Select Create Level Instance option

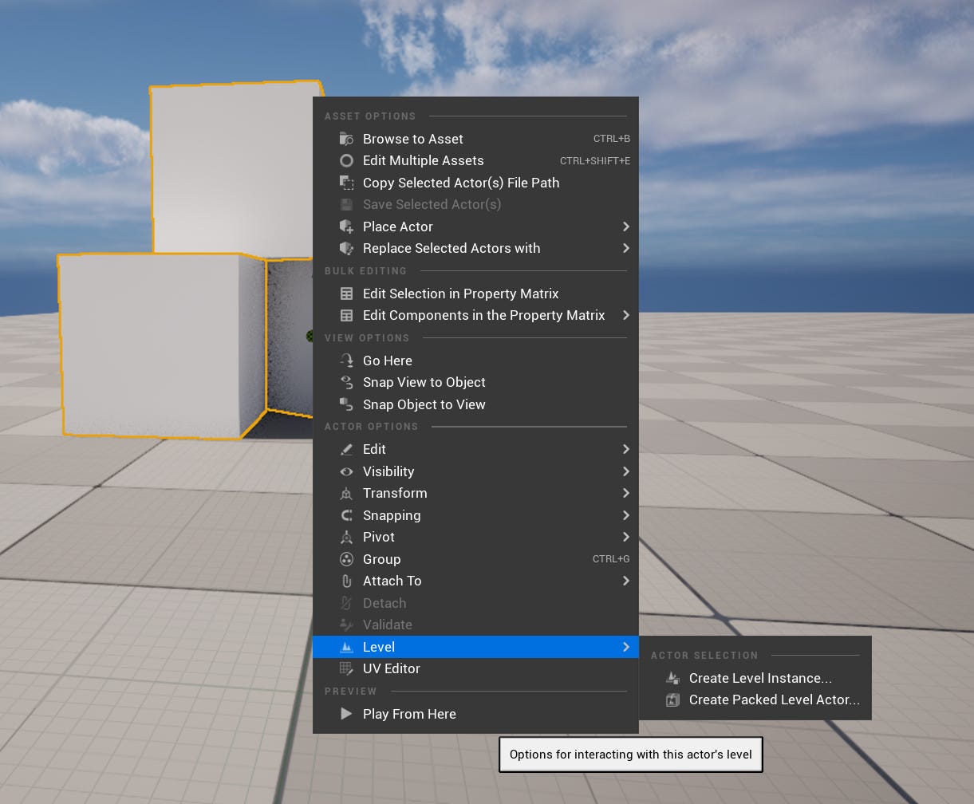point(759,678)
